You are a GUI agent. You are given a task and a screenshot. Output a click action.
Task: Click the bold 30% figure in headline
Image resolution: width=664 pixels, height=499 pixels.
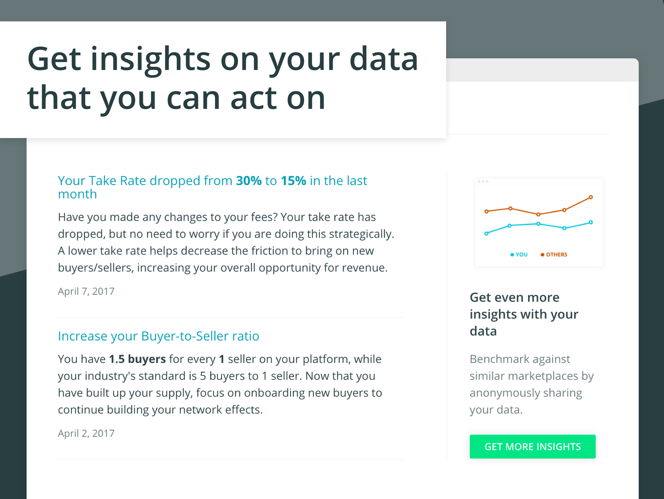click(x=249, y=180)
